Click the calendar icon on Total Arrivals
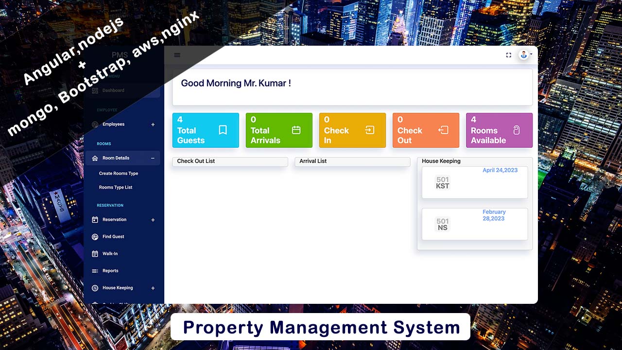The image size is (622, 350). click(296, 130)
